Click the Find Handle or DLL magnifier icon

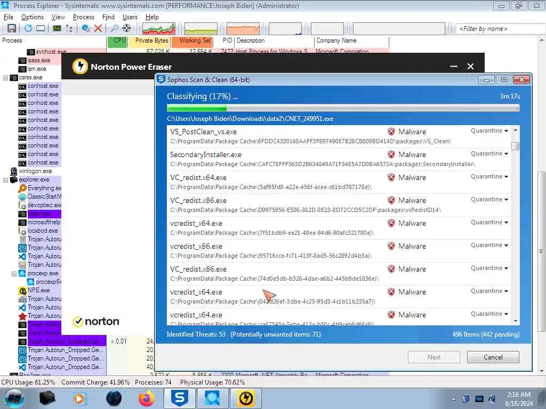point(114,29)
